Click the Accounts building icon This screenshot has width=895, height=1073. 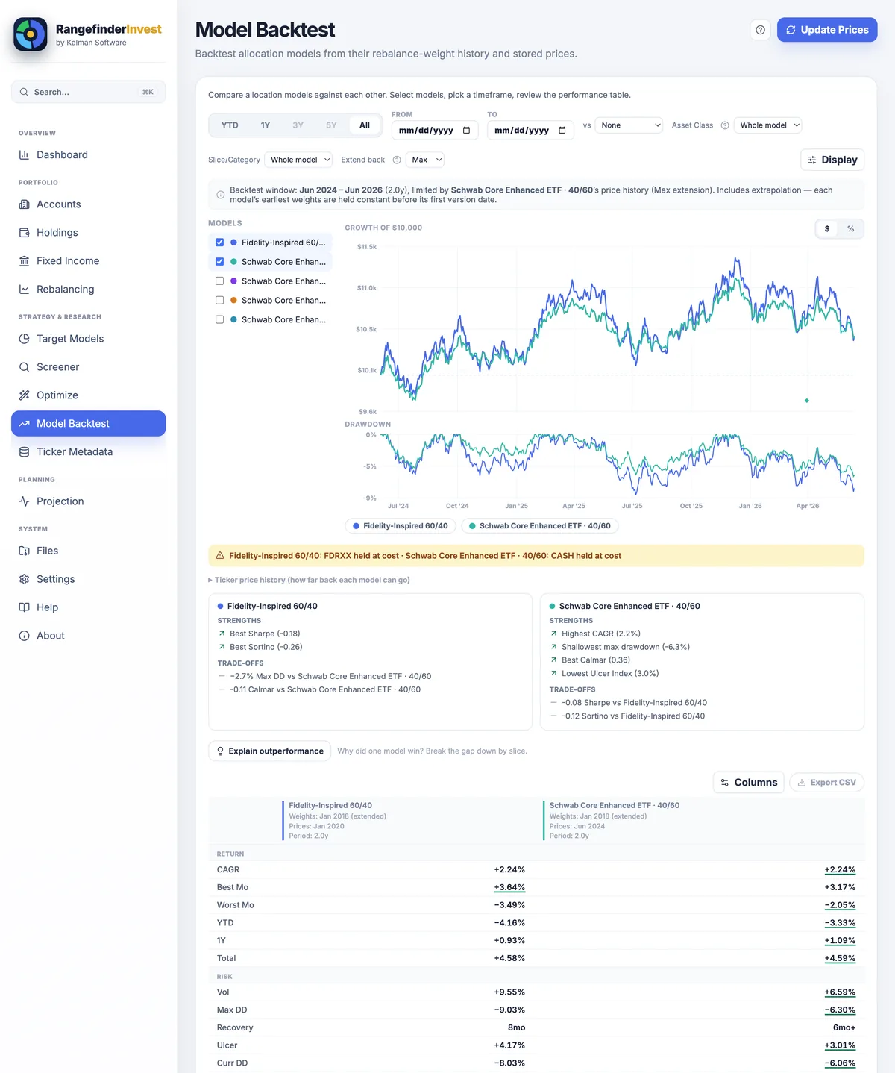[24, 204]
